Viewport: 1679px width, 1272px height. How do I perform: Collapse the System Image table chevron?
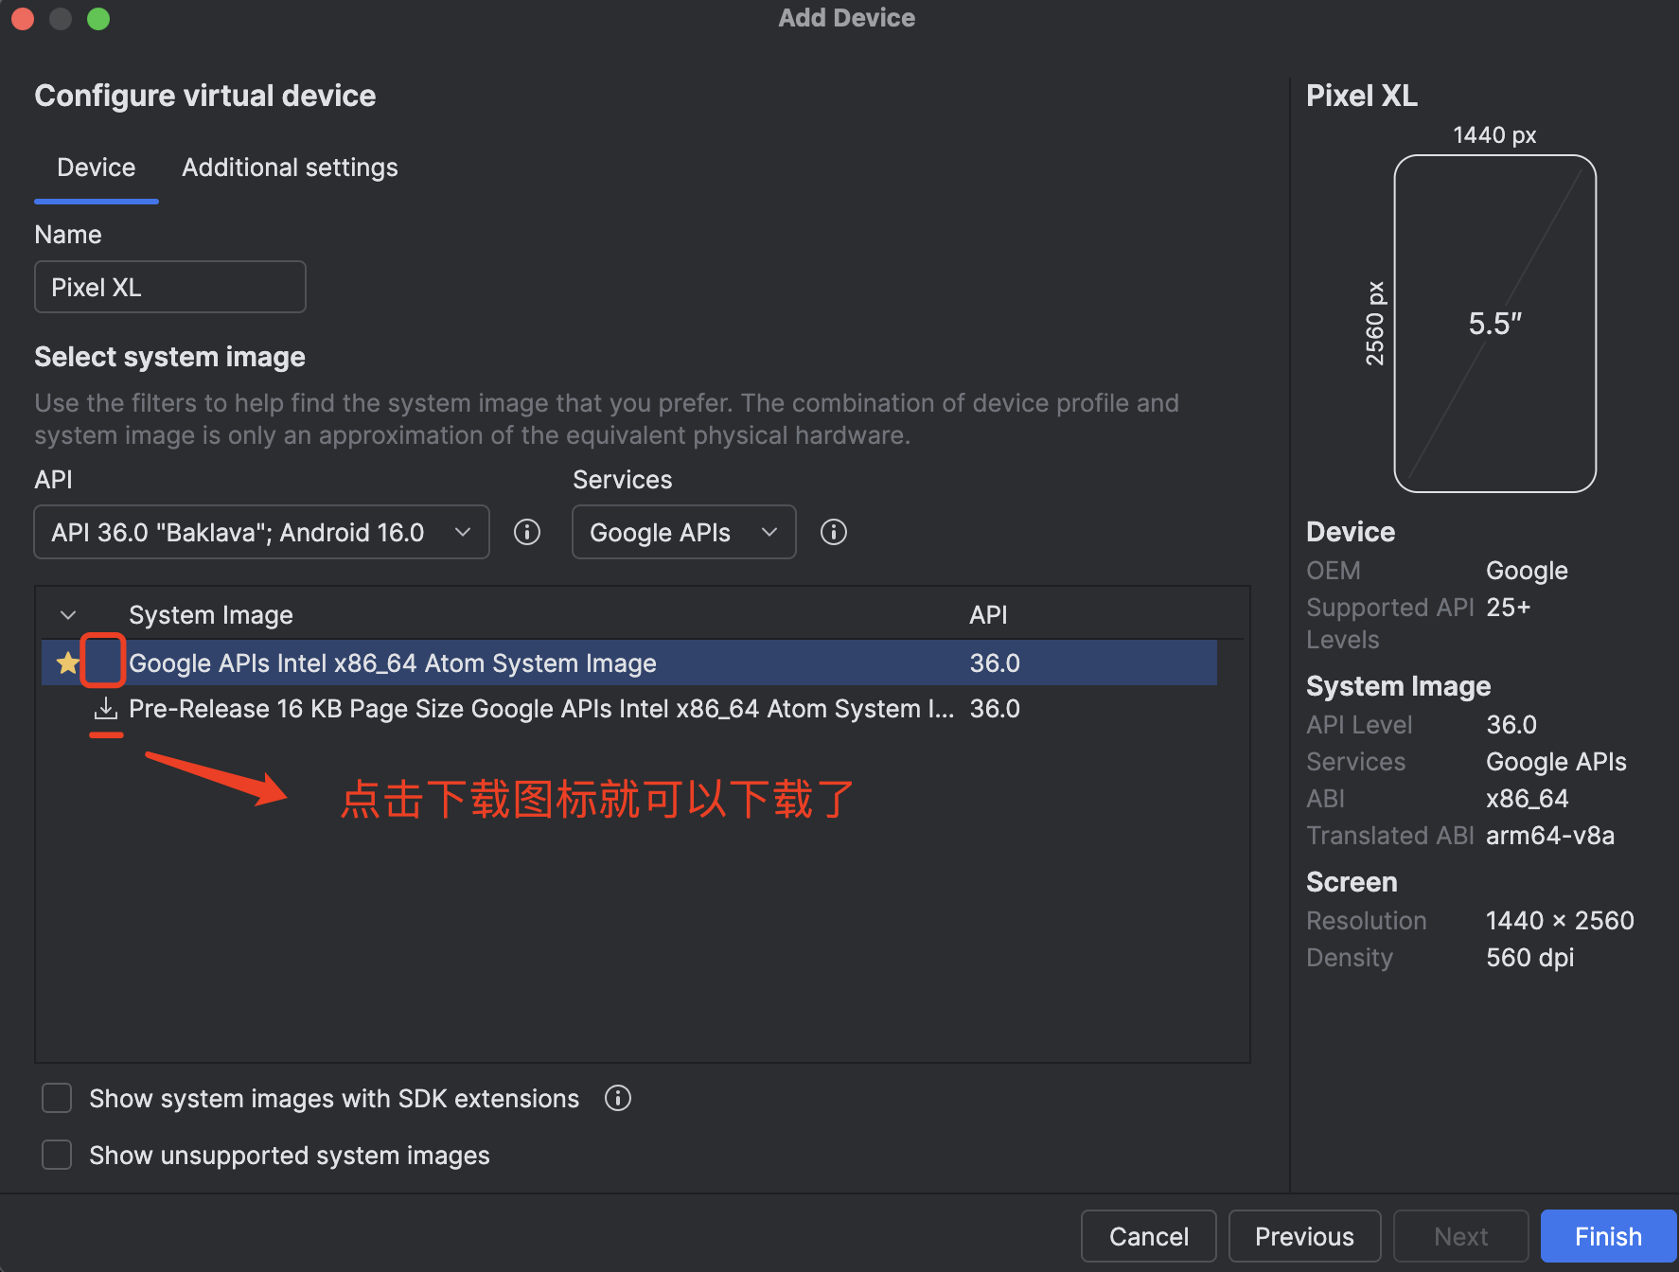(68, 615)
